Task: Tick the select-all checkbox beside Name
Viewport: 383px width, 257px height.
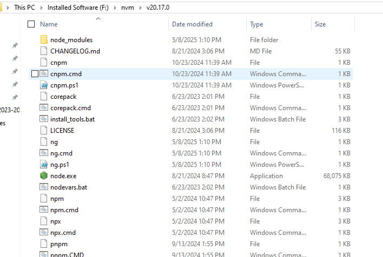Action: tap(31, 24)
